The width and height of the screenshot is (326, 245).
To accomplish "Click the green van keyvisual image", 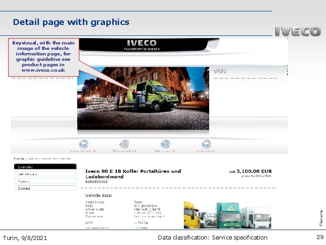I will [x=143, y=98].
